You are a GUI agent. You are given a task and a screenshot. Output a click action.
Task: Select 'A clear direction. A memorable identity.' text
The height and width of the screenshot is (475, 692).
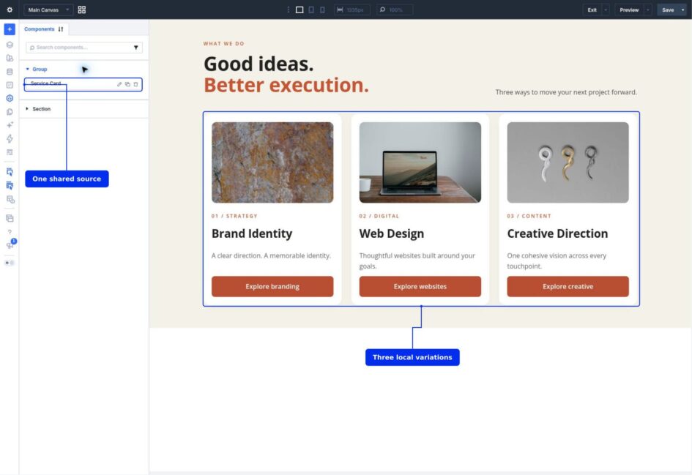coord(271,256)
